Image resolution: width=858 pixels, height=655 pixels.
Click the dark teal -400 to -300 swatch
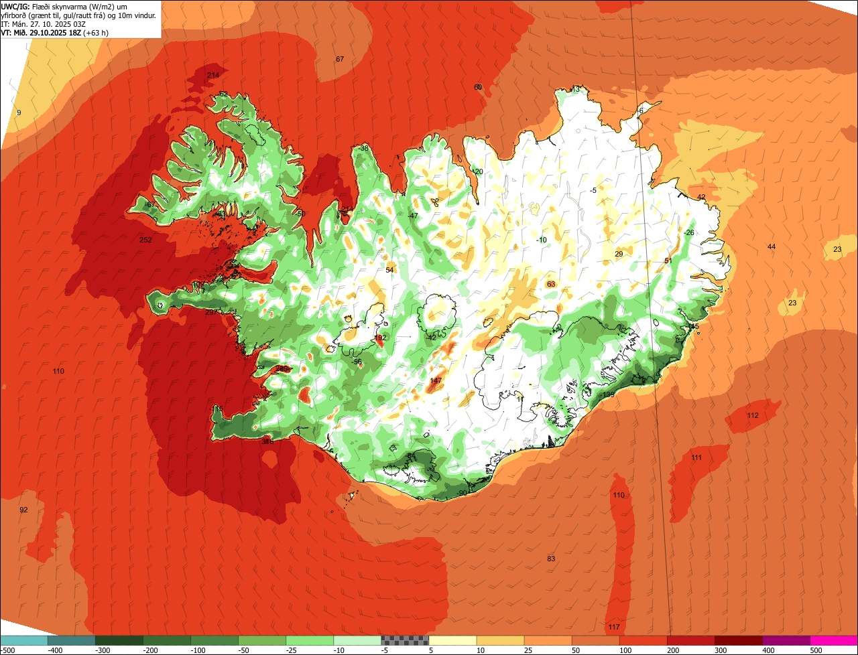click(x=71, y=641)
